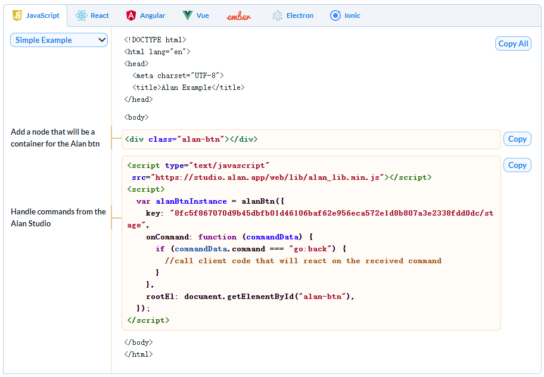Viewport: 544px width, 377px height.
Task: Click the Vue logo icon
Action: [x=187, y=15]
